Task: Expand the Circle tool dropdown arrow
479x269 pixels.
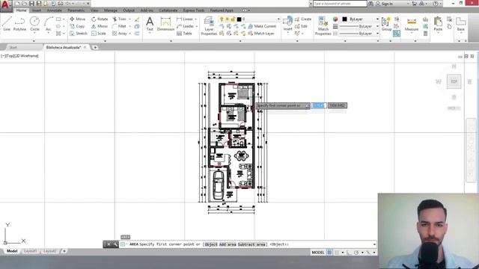Action: click(x=34, y=33)
